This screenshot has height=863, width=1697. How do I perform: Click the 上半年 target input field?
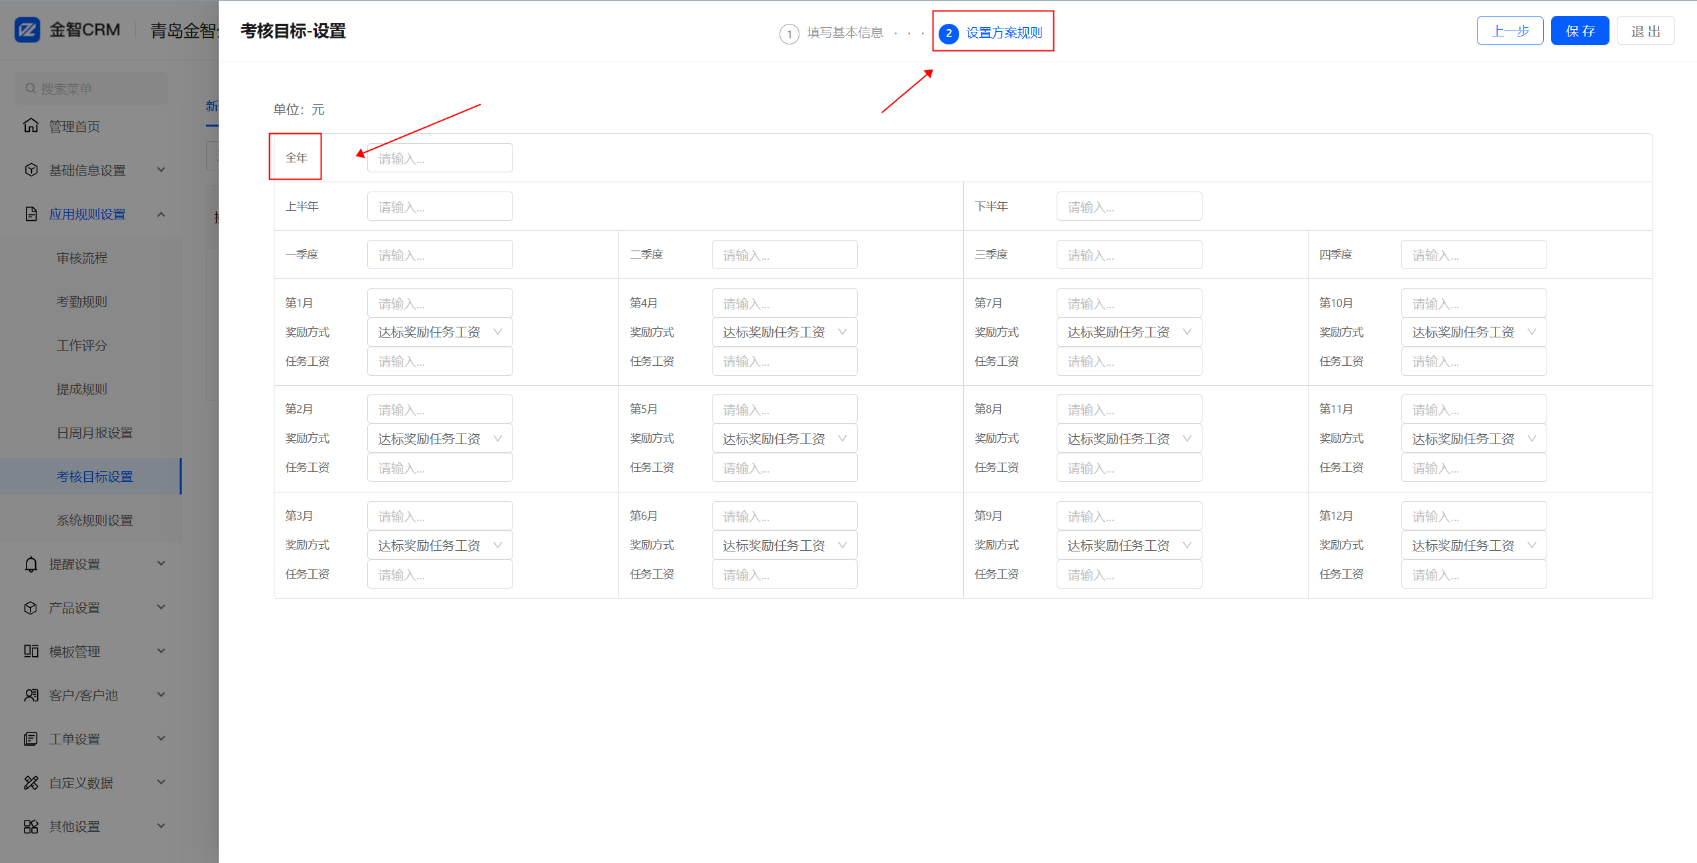[440, 206]
